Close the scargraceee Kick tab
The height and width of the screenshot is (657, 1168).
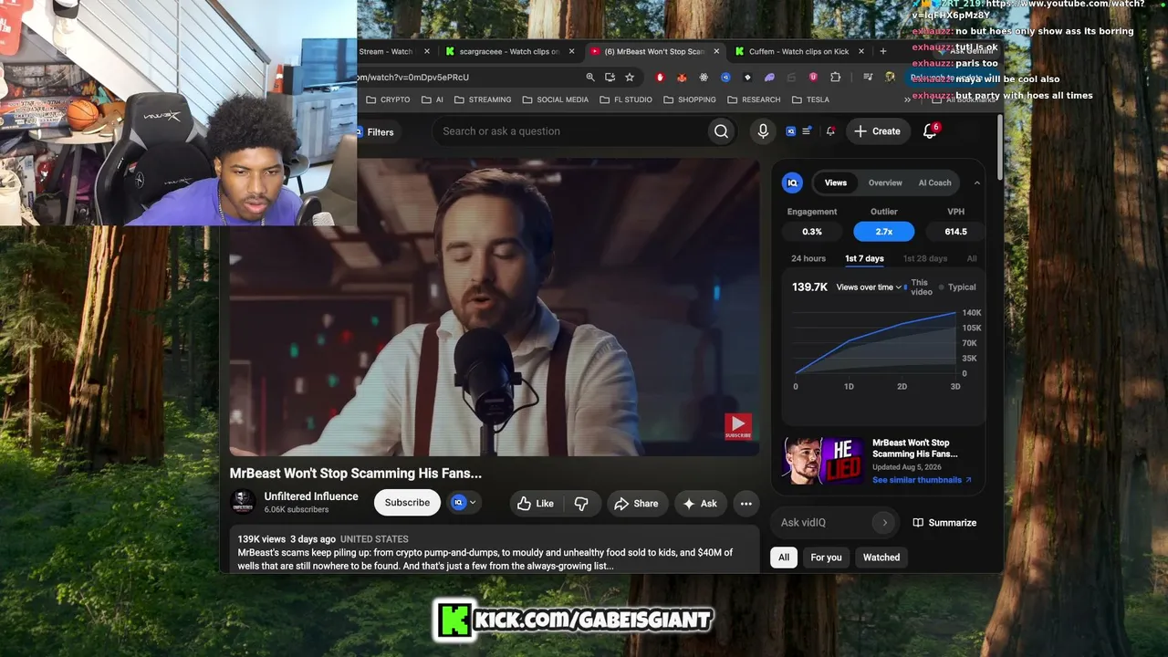tap(571, 51)
